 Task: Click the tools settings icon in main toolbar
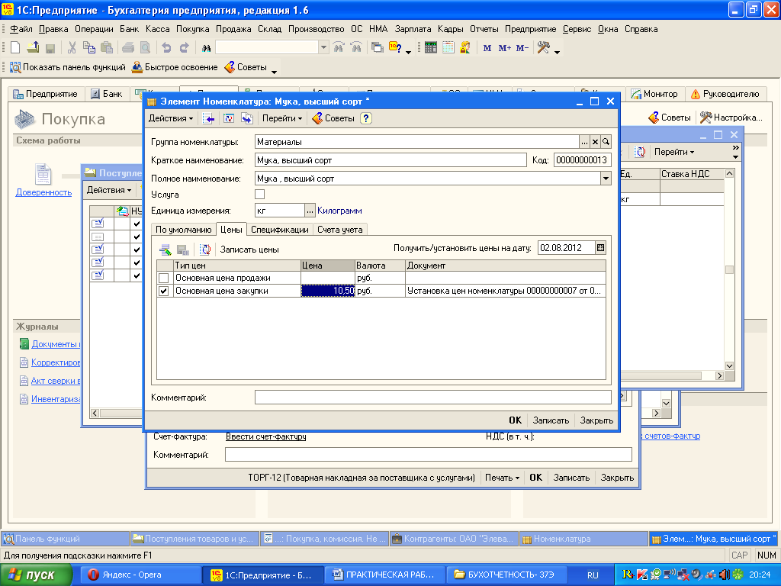(543, 48)
